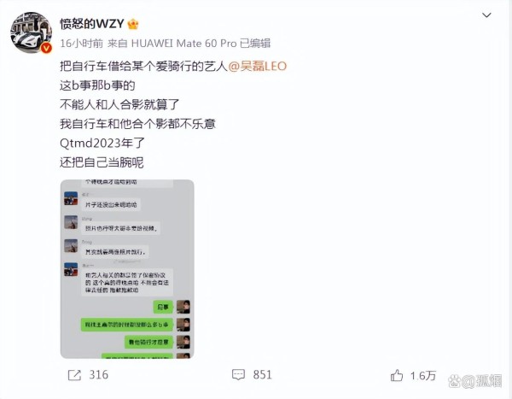
Task: Click the repost count 316
Action: 98,375
